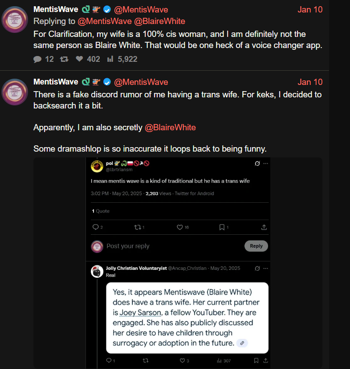Viewport: 350px width, 369px height.
Task: Click the heart icon showing 16 likes
Action: (180, 227)
